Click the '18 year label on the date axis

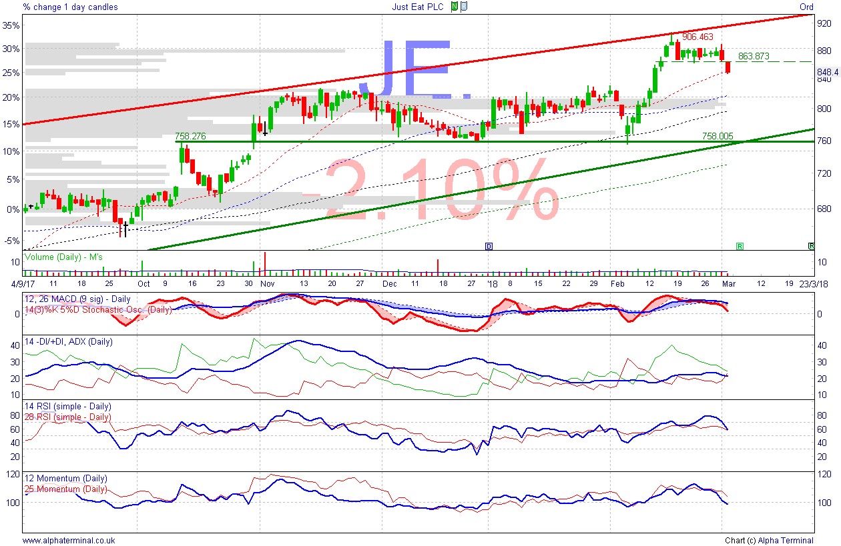coord(492,283)
